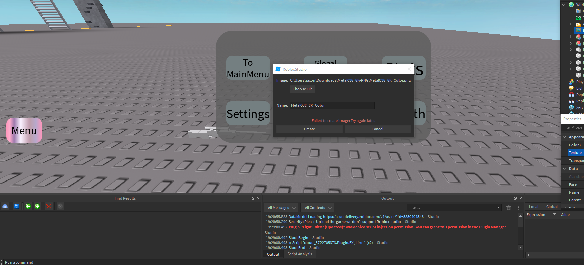Close the Find Results panel

(258, 198)
